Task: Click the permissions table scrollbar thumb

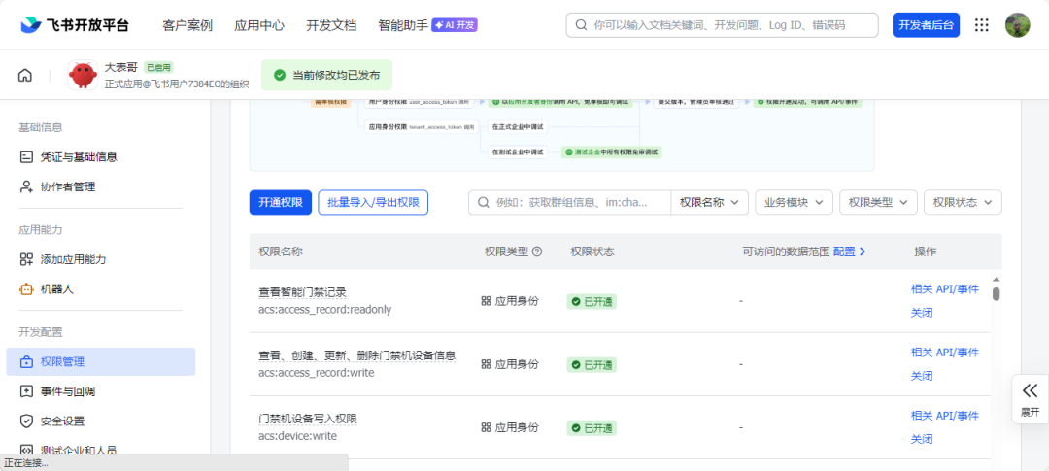Action: [x=997, y=293]
